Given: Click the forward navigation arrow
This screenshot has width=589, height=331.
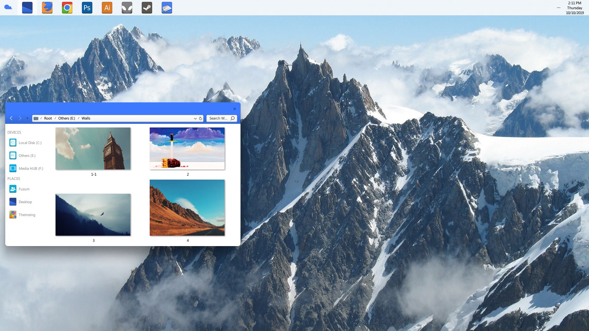Looking at the screenshot, I should (x=20, y=118).
